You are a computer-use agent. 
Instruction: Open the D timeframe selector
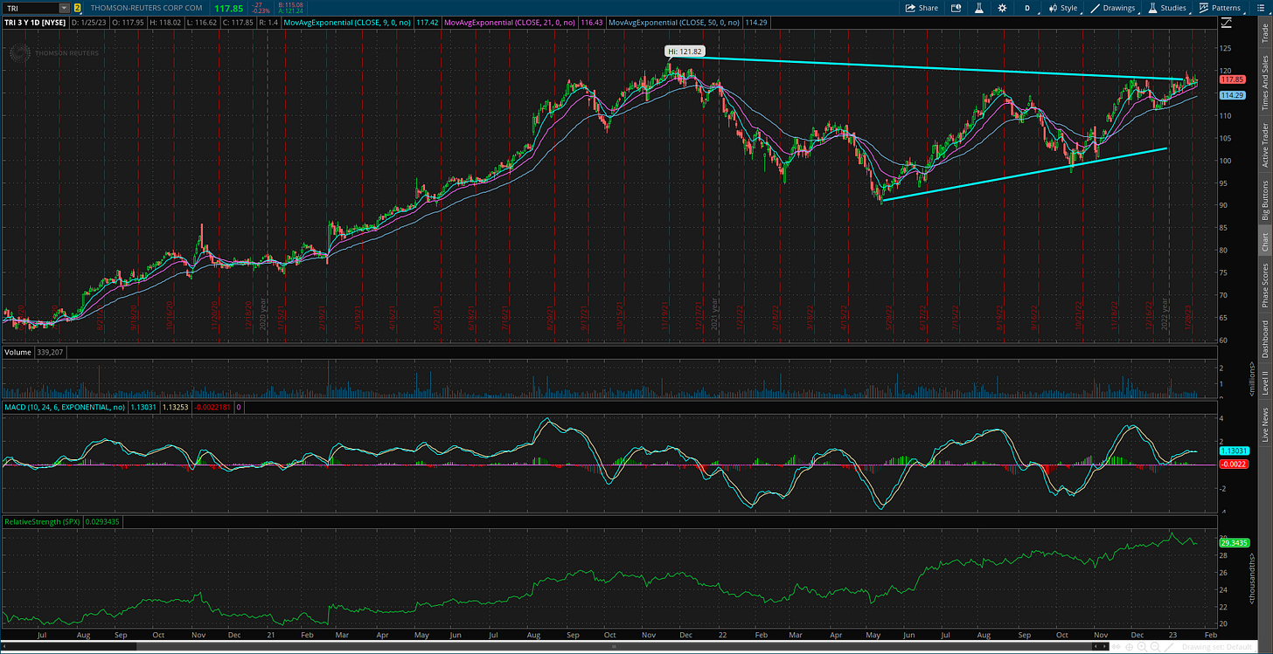pos(1027,8)
